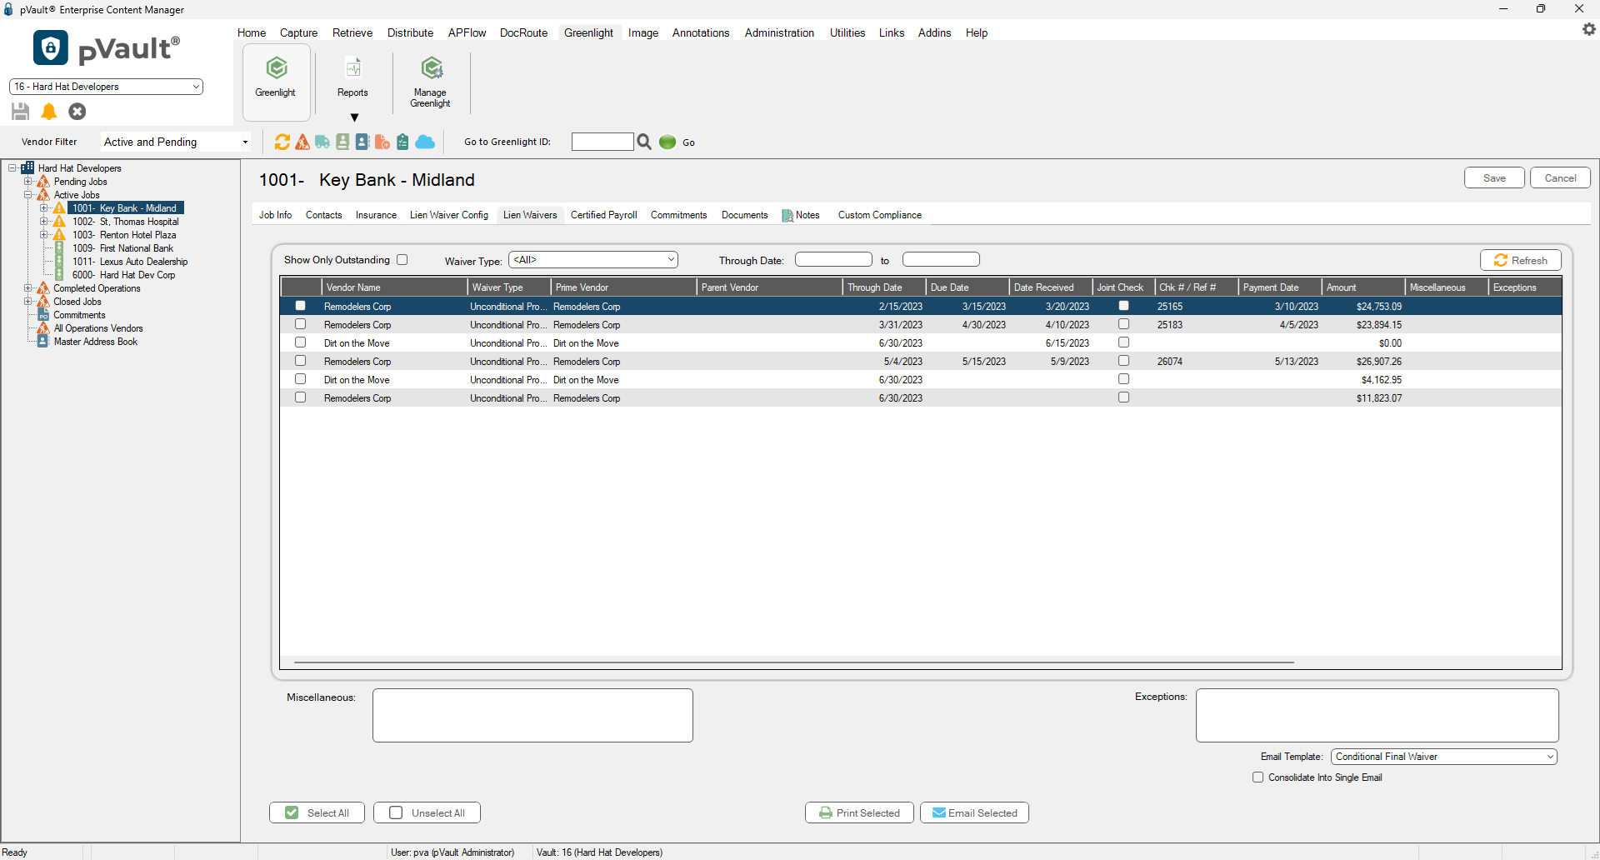
Task: Check the row checkbox for Remodelers Corp $11,823.07
Action: click(301, 397)
